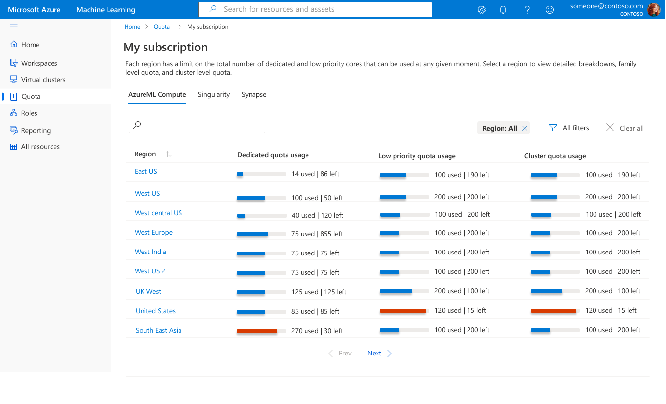666x404 pixels.
Task: Click the magnifier in the top search bar
Action: (213, 9)
